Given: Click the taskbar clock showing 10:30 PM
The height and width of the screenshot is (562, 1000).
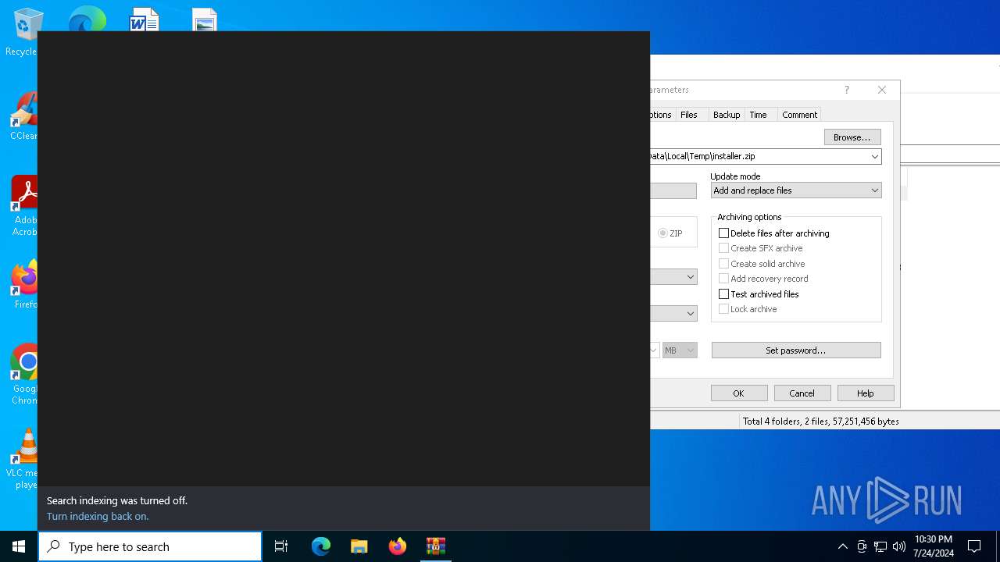Looking at the screenshot, I should click(934, 546).
